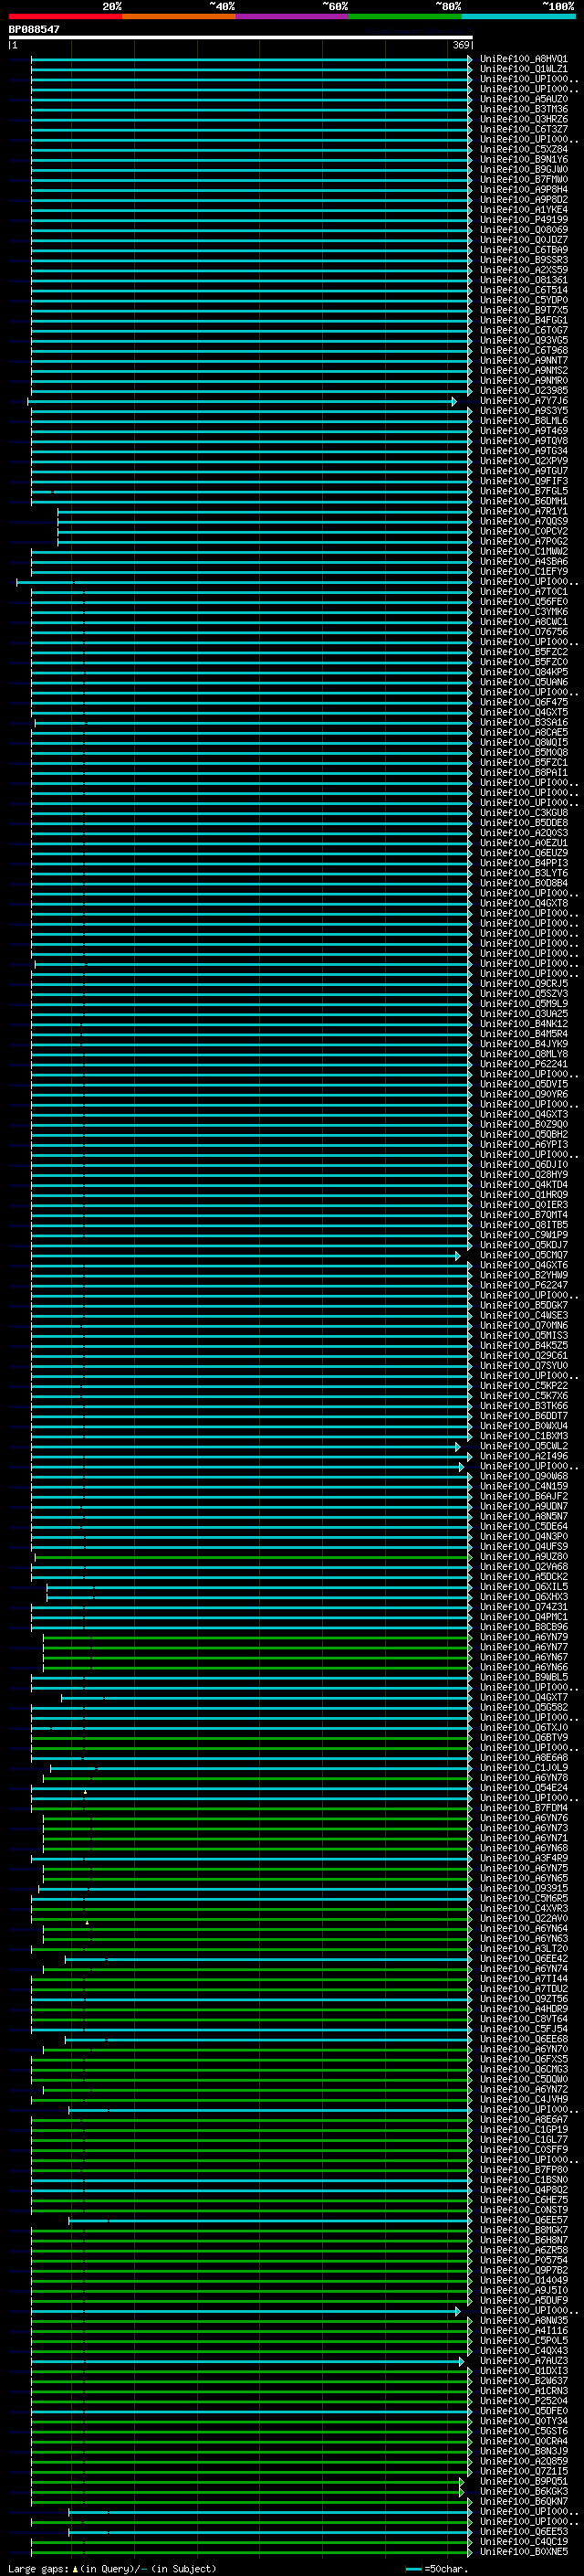Open hit UniRef100_A8HVQ1
Screen dimensions: 584x2576
coord(524,59)
